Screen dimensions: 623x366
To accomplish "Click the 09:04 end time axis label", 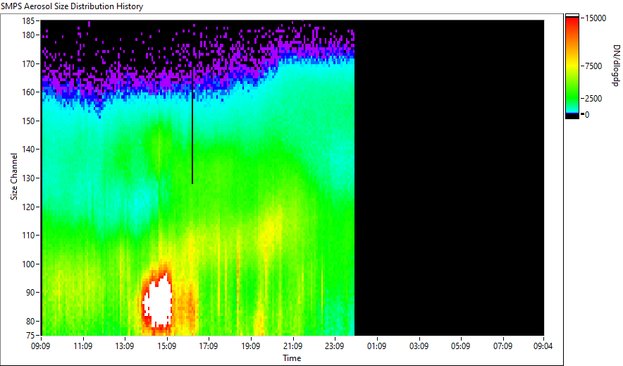I will pos(543,346).
